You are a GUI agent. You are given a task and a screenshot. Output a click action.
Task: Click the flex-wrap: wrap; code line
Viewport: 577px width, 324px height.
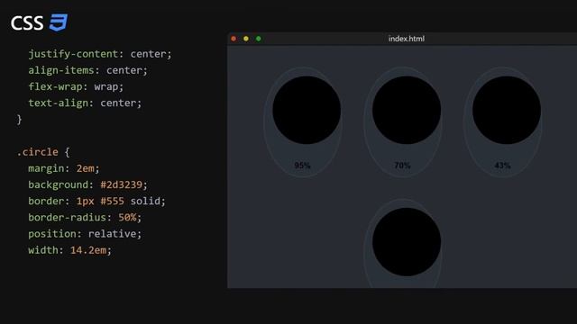76,86
